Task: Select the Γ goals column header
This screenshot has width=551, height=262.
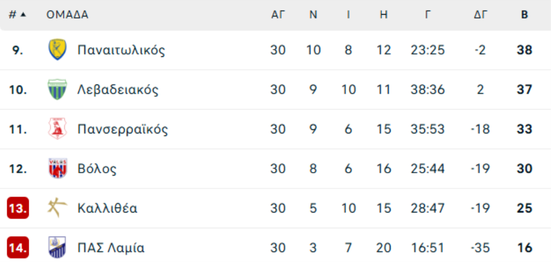Action: (x=428, y=15)
